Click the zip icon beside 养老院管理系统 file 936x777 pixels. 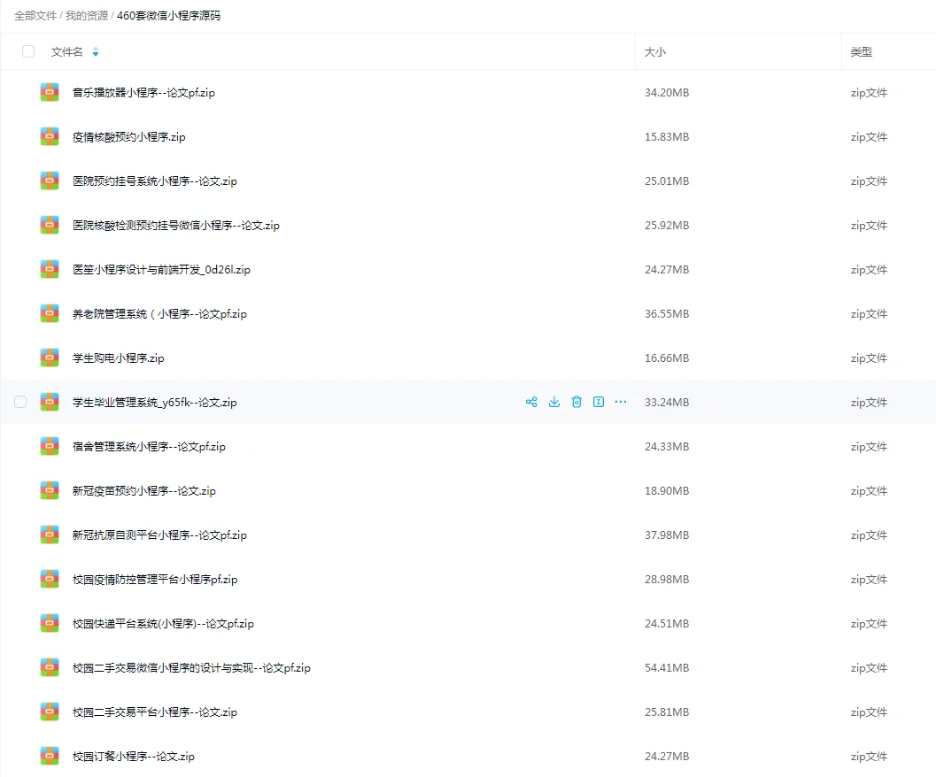tap(50, 313)
